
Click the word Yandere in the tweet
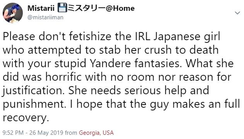(110, 63)
